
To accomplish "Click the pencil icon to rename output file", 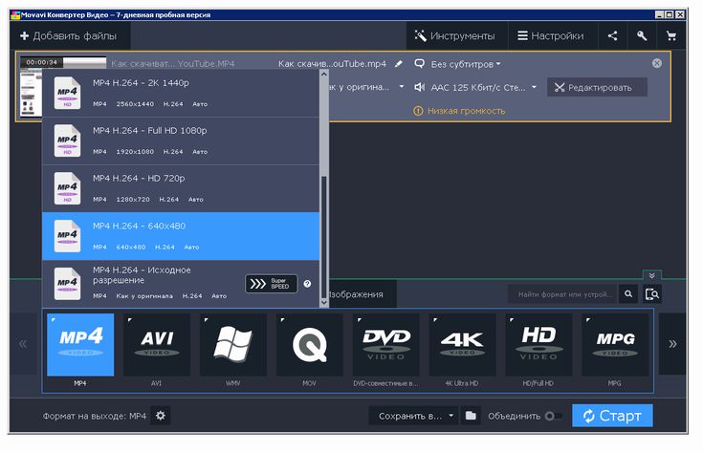I will [x=399, y=64].
